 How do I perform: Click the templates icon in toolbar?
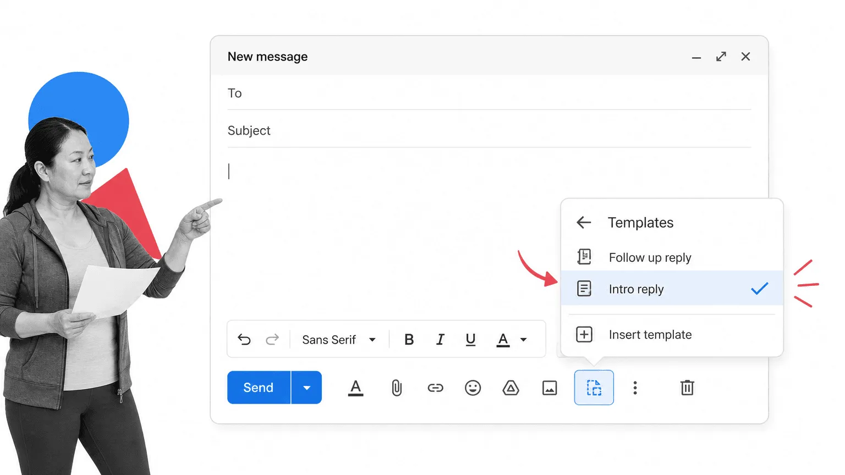(x=594, y=388)
